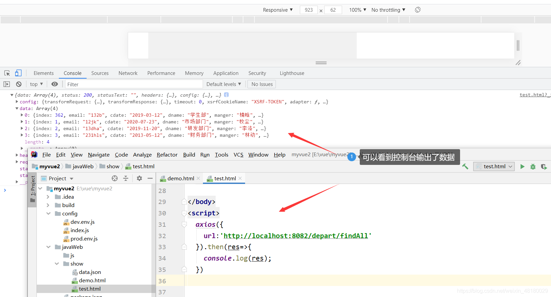The height and width of the screenshot is (297, 551).
Task: Run test.html with green play icon
Action: click(522, 166)
